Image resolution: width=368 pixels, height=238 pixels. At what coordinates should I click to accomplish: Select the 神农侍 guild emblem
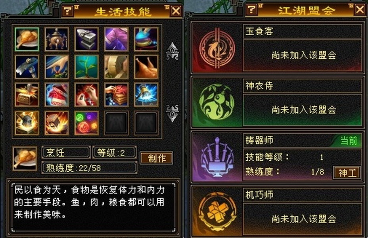click(x=217, y=102)
